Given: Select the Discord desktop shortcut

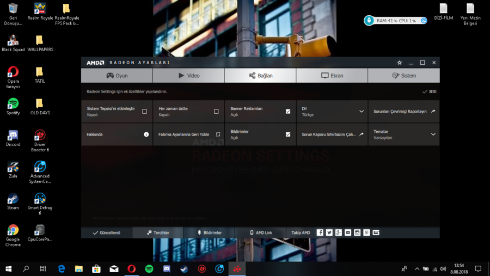Looking at the screenshot, I should (x=13, y=138).
